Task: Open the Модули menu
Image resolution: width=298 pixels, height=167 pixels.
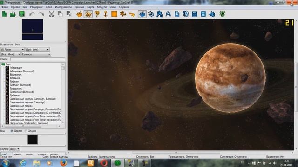Action: [102, 7]
